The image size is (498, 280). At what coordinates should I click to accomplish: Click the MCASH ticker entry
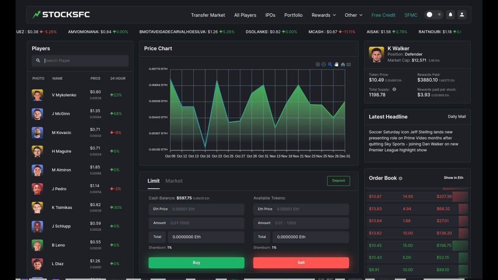pyautogui.click(x=332, y=32)
